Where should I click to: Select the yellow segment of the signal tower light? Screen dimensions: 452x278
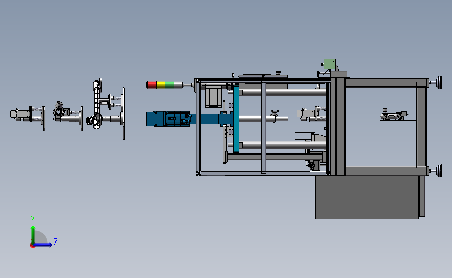161,85
